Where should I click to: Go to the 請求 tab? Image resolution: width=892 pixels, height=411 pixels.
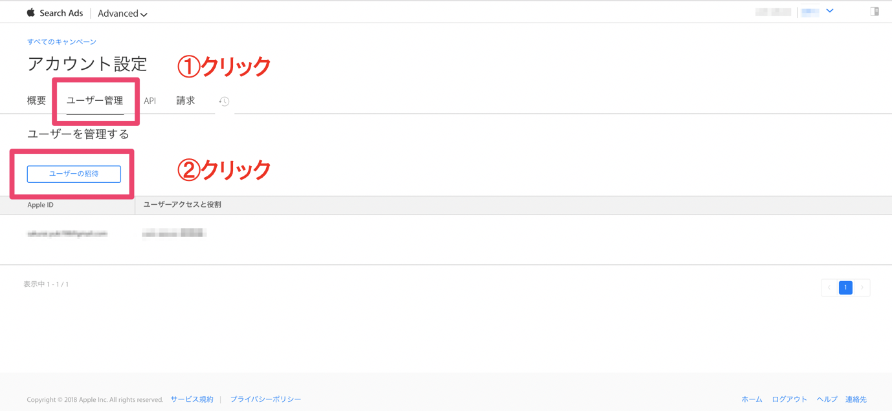click(x=186, y=101)
